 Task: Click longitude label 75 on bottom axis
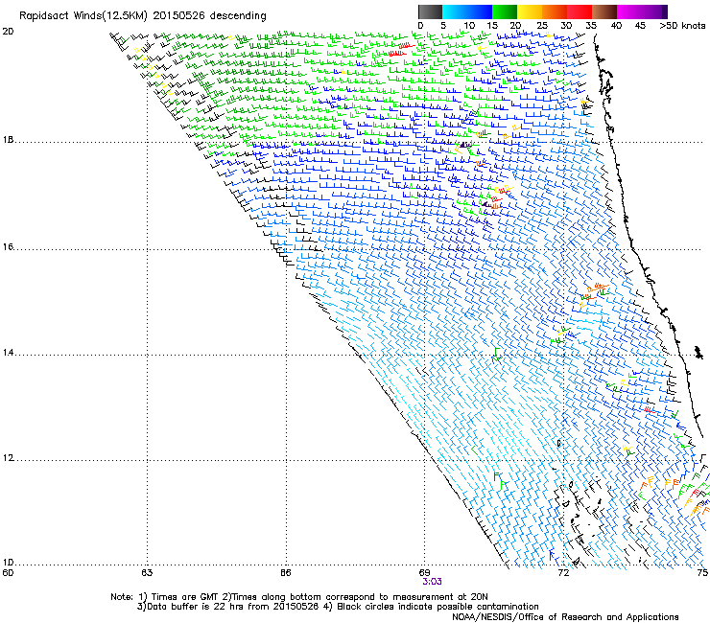(x=702, y=573)
